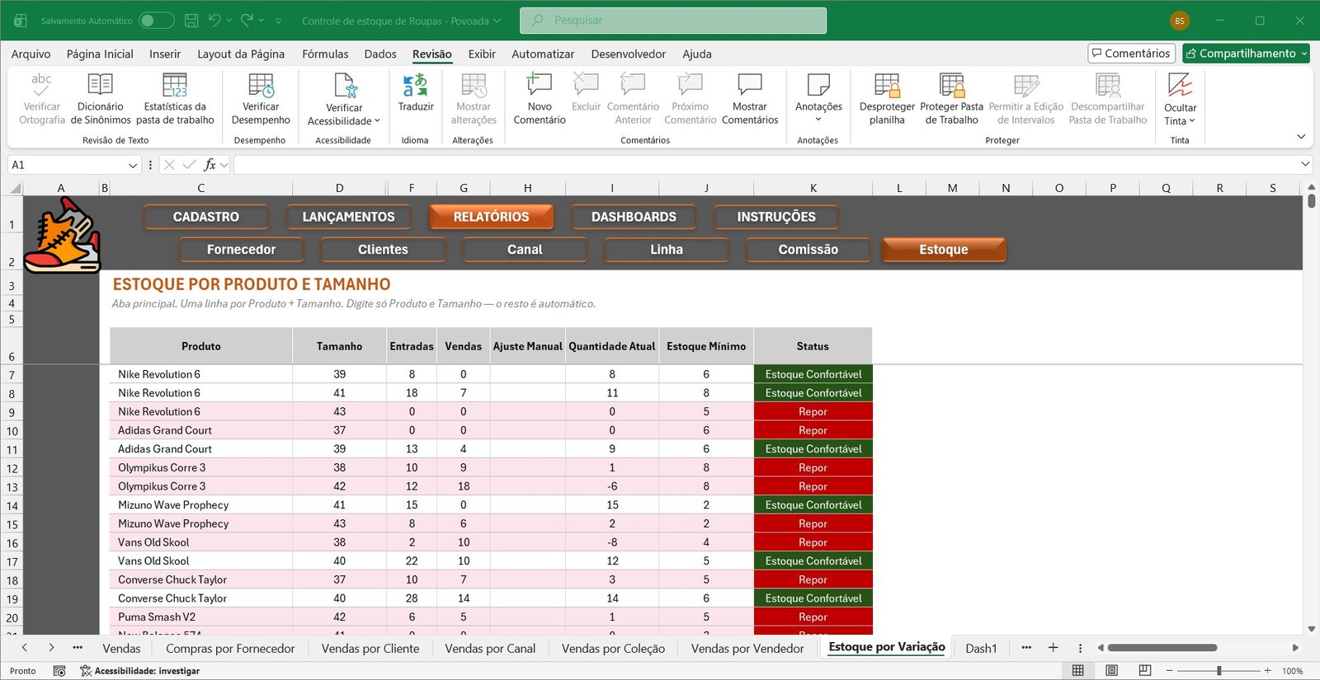Click the horizontal scrollbar thumb
The width and height of the screenshot is (1320, 680).
coord(1162,648)
